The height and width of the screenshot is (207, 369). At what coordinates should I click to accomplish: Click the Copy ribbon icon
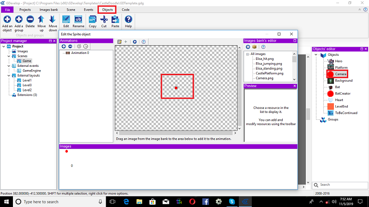[x=93, y=19]
